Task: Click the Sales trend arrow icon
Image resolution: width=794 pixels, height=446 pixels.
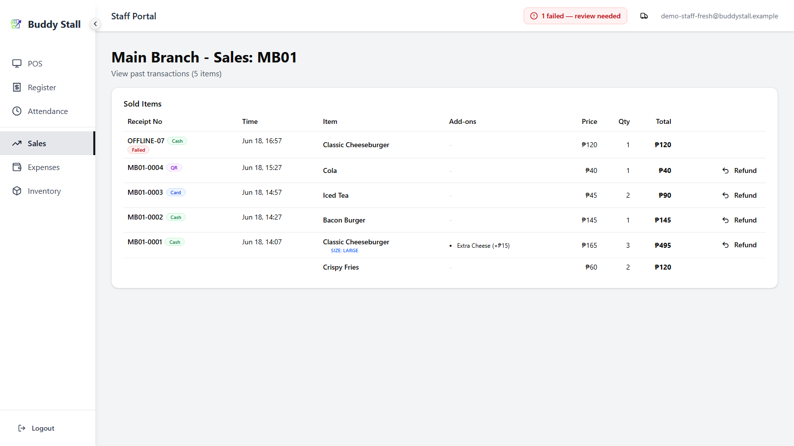Action: [17, 143]
